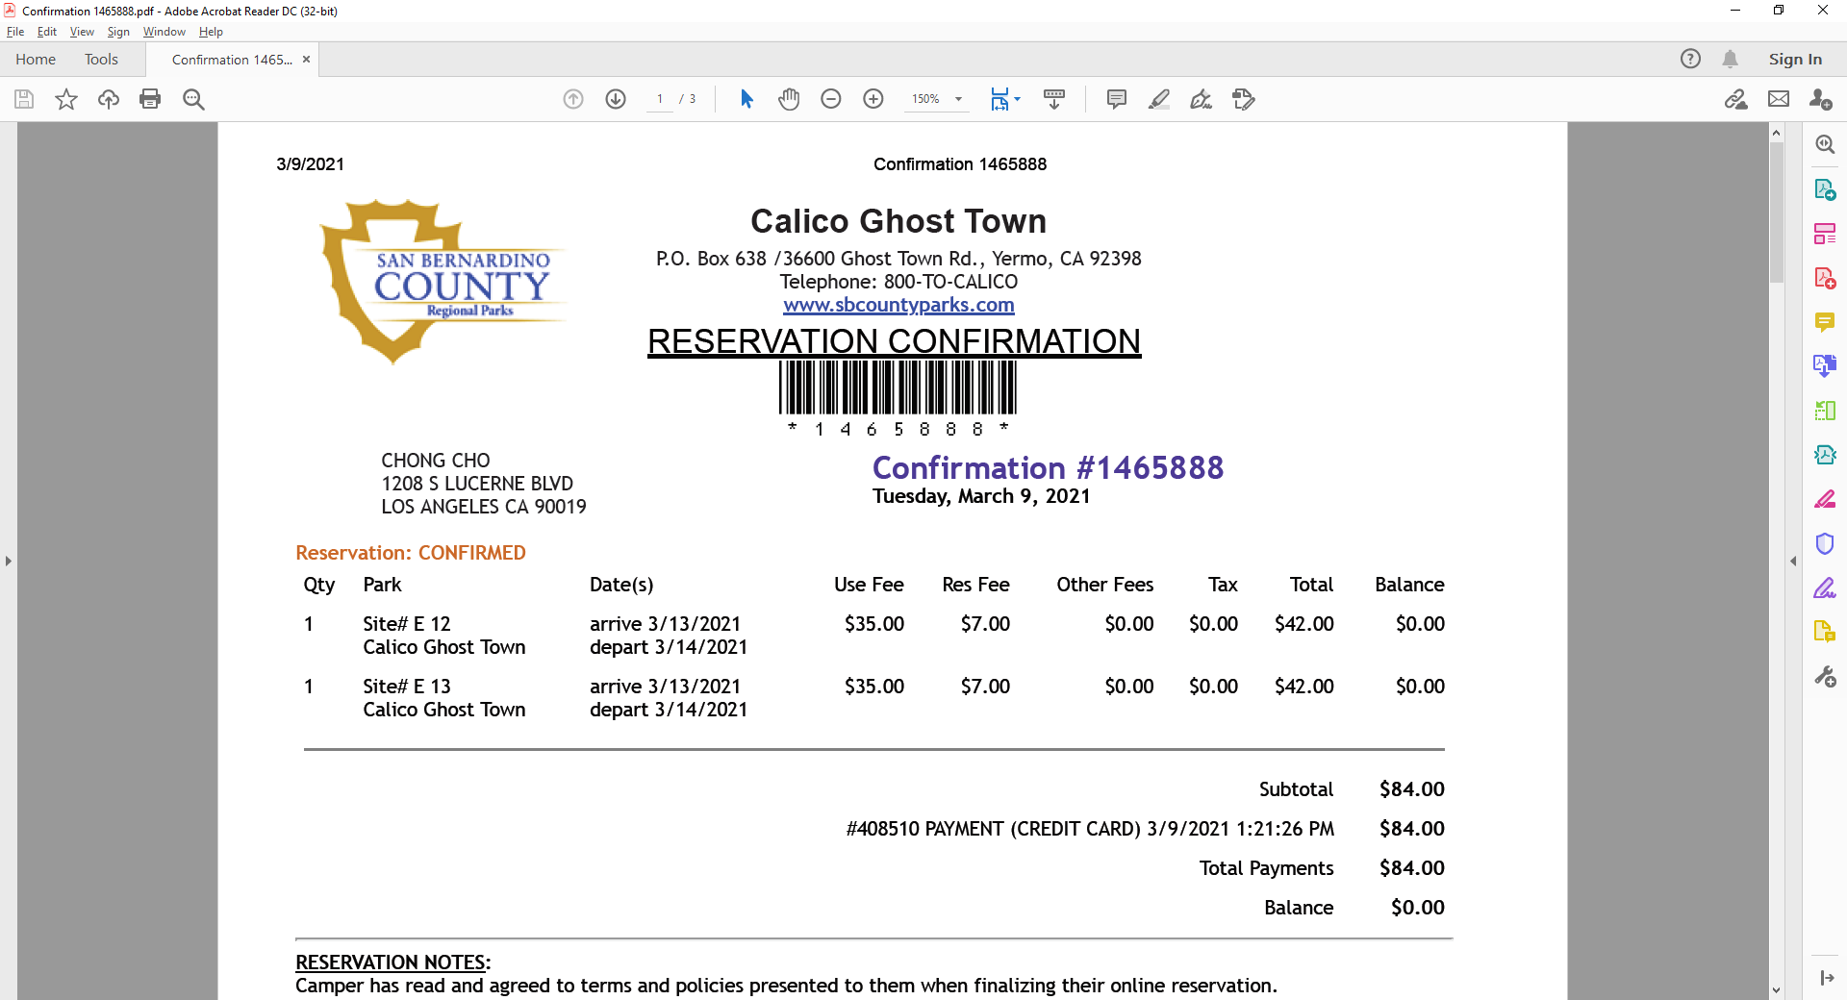Screen dimensions: 1847x1000
Task: Open Edit PDF tool in sidebar
Action: (x=1825, y=234)
